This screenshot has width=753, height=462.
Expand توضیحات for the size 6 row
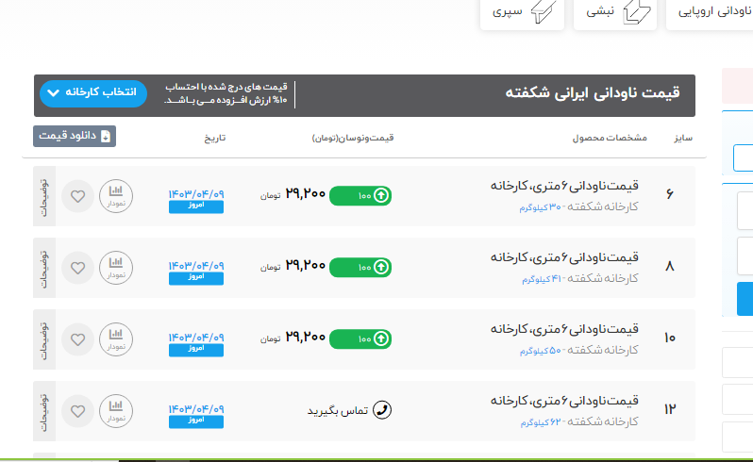44,196
